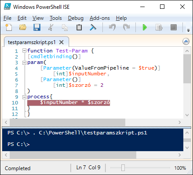Click the empty PS C:\> console prompt
Viewport: 193px width, 175px height.
pyautogui.click(x=18, y=144)
